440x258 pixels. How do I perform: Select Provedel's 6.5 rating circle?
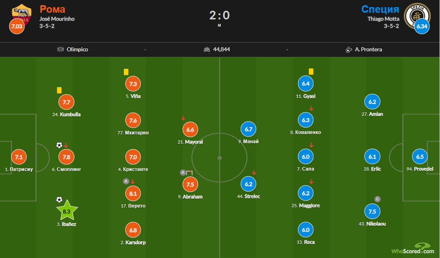[420, 157]
